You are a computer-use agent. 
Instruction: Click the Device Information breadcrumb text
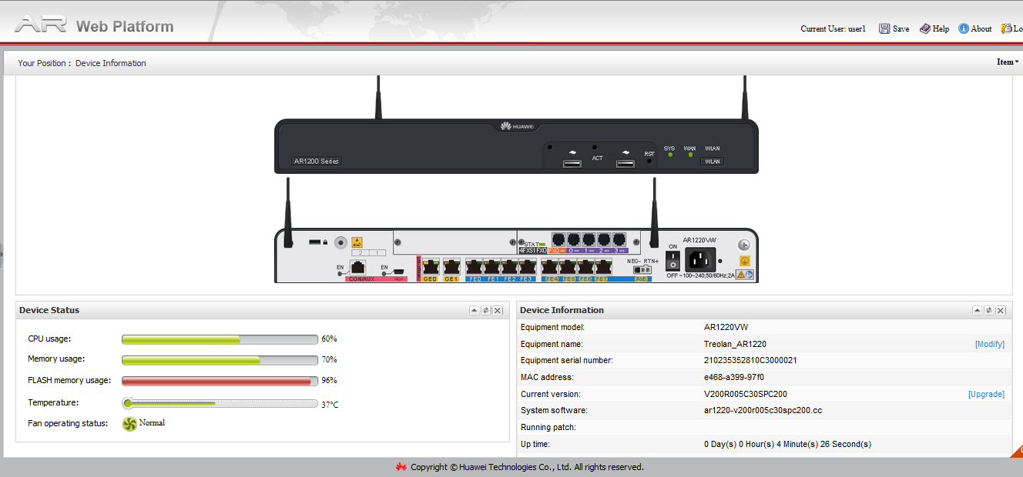click(111, 63)
